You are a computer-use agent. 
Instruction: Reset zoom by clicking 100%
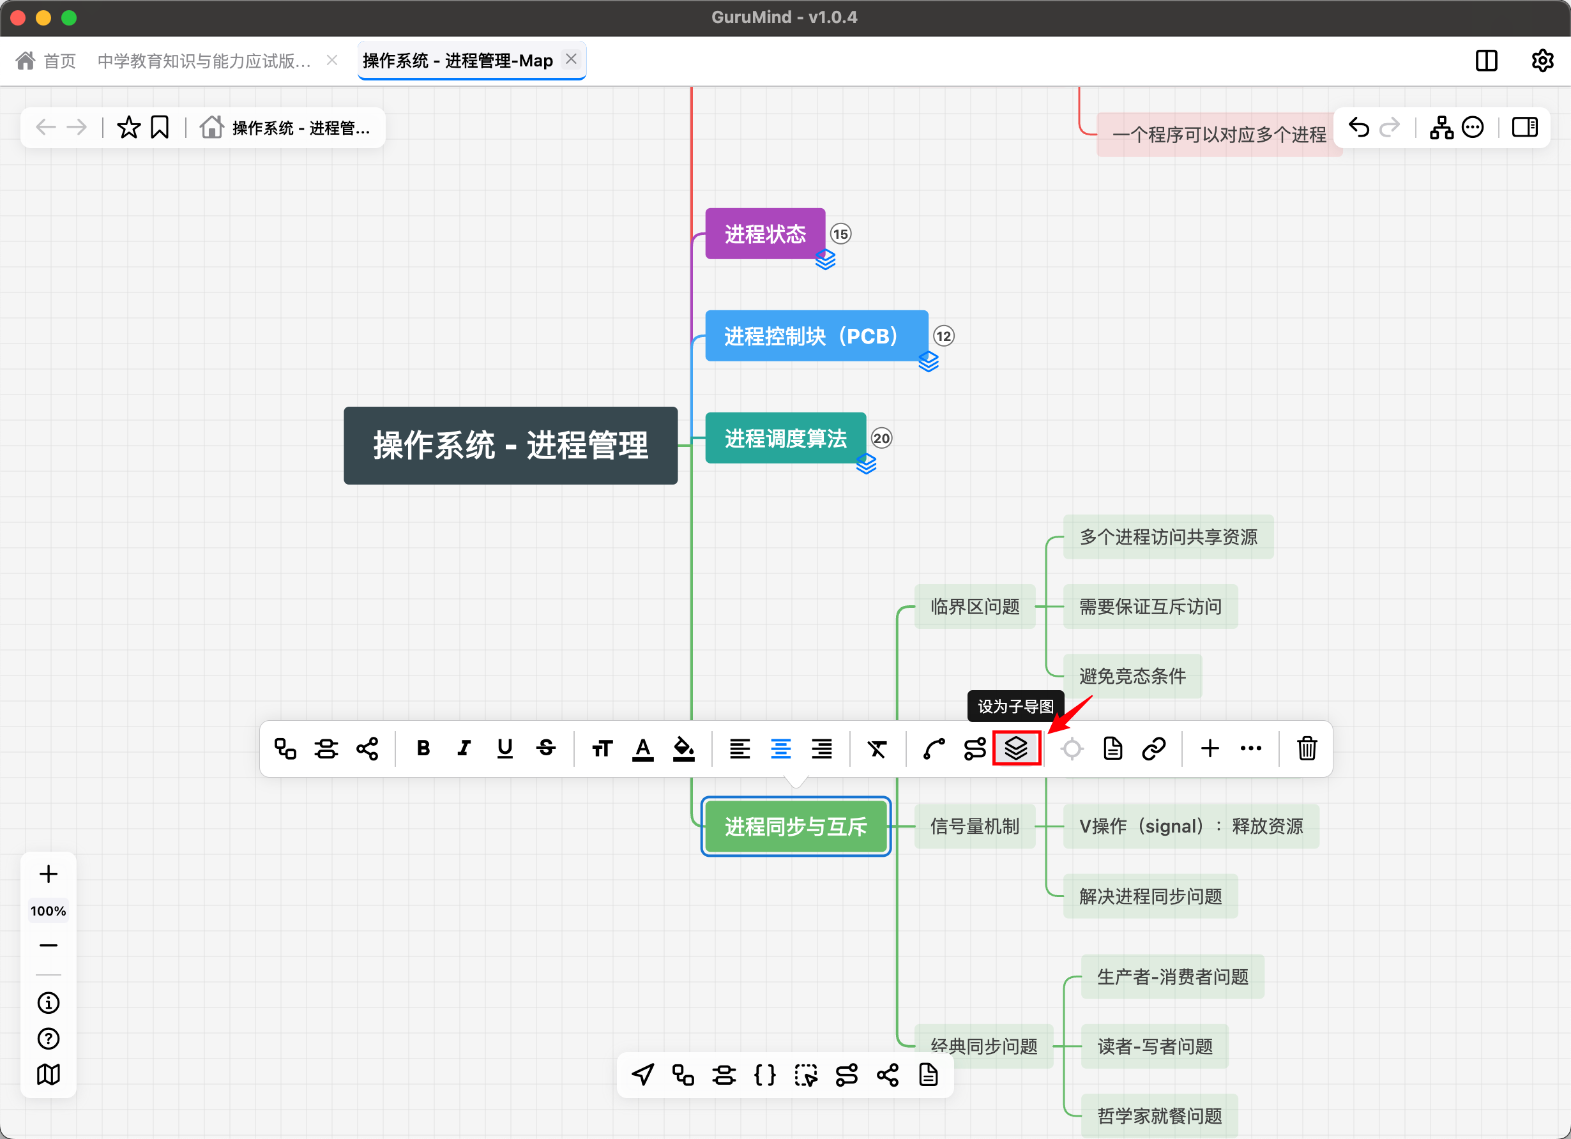point(48,910)
